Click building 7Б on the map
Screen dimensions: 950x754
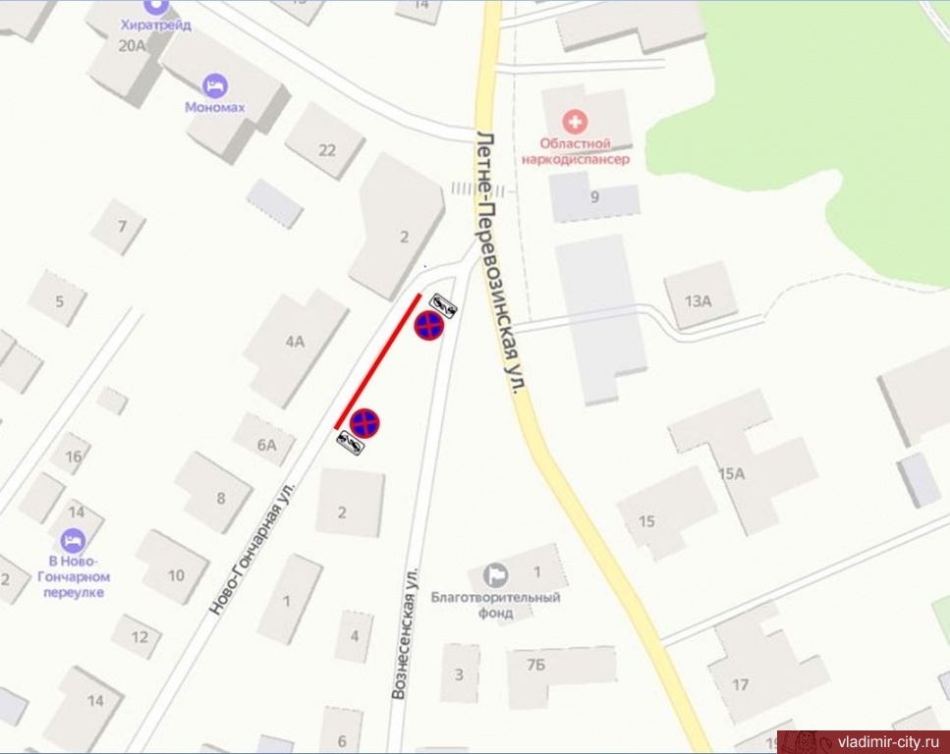click(x=561, y=675)
